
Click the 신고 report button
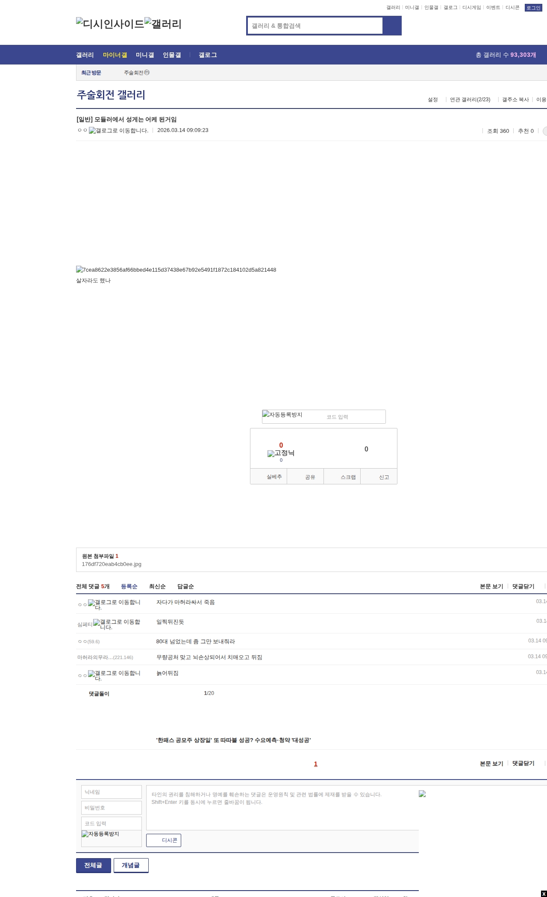point(383,477)
